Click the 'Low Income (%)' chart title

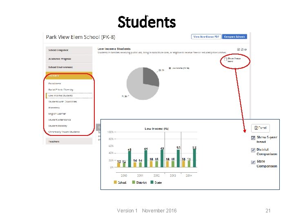pos(156,129)
